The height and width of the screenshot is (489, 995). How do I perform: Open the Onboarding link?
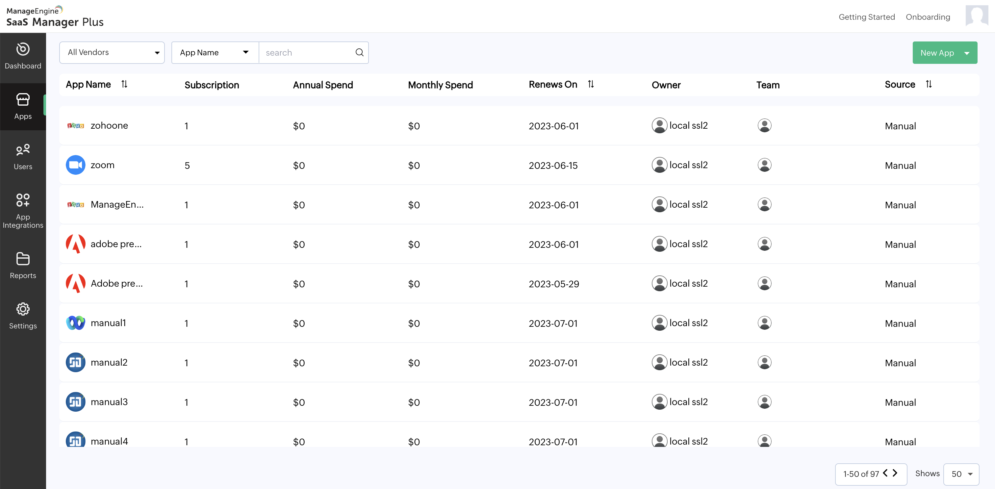[928, 17]
